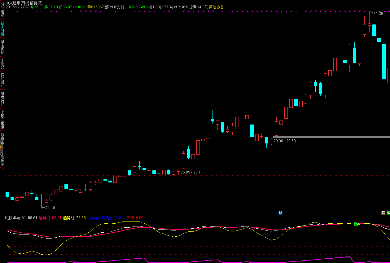The height and width of the screenshot is (263, 390).
Task: Click the gap label 28.30 - 28.53
Action: pos(285,141)
